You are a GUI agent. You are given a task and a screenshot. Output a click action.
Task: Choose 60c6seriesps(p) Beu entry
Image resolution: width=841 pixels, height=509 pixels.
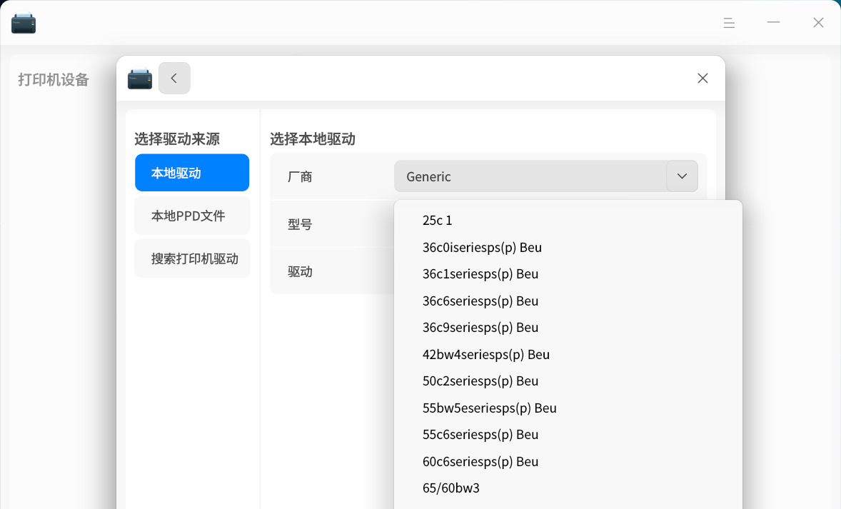[568, 461]
